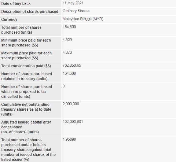Select Malaysian Ringgit (MYR) text
Screen dimensions: 176x162
(x=83, y=19)
